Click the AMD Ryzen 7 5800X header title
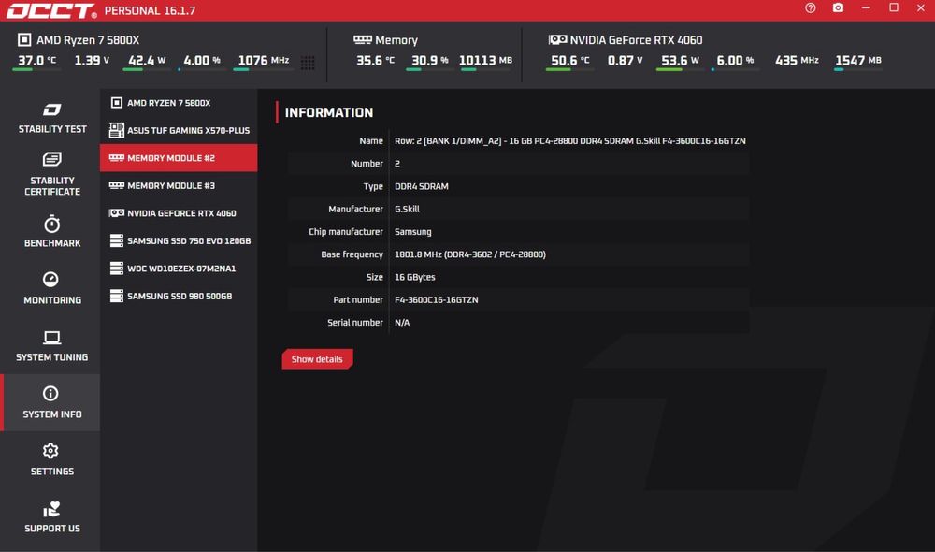The width and height of the screenshot is (935, 552). tap(88, 40)
